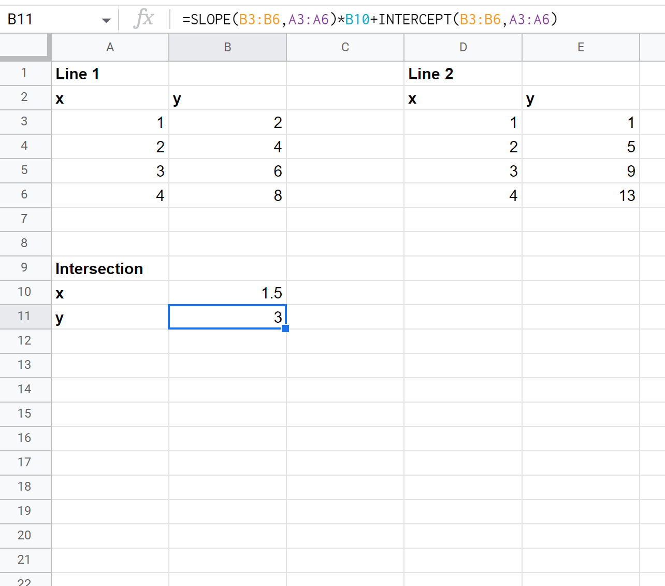
Task: Click the fx (insert function) icon
Action: 143,19
